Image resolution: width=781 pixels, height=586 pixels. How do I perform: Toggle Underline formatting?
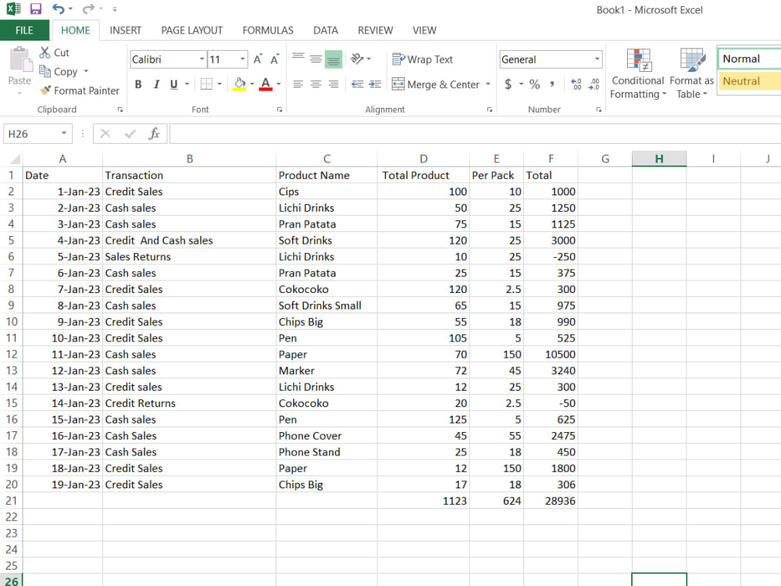[173, 84]
